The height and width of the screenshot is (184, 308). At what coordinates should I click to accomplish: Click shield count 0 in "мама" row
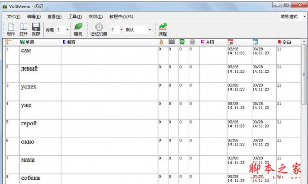click(x=194, y=165)
